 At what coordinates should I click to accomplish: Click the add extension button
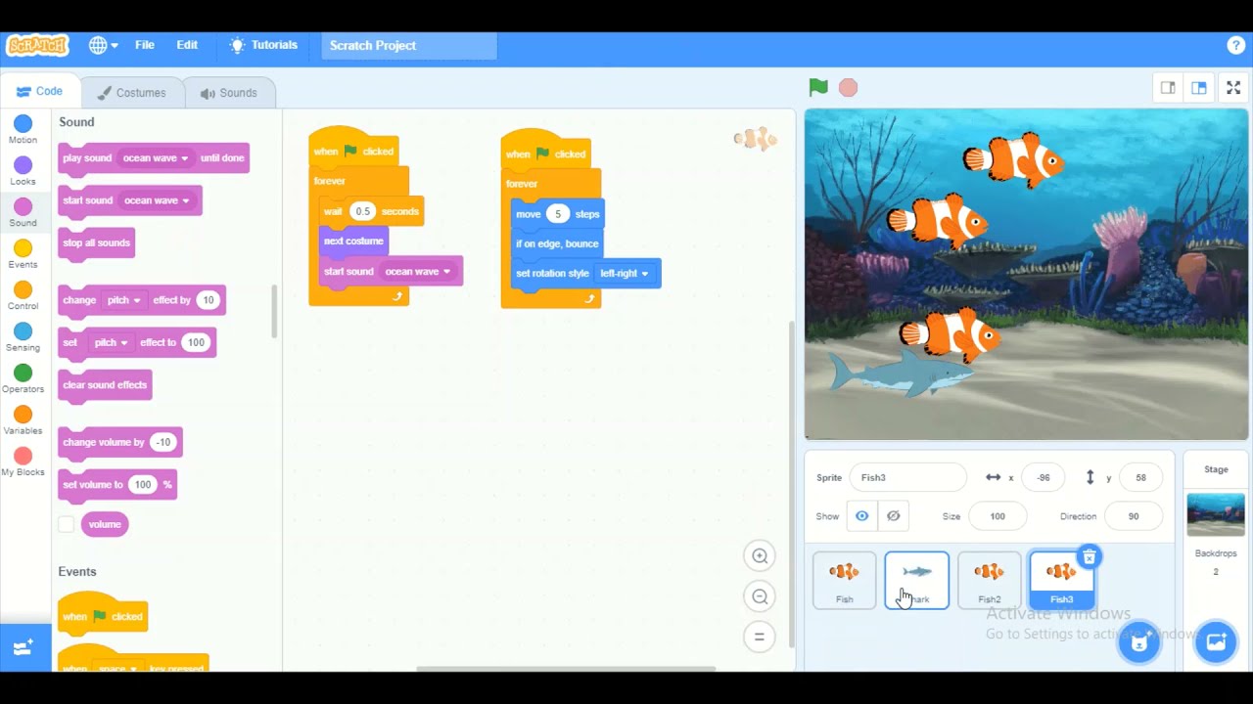click(24, 647)
